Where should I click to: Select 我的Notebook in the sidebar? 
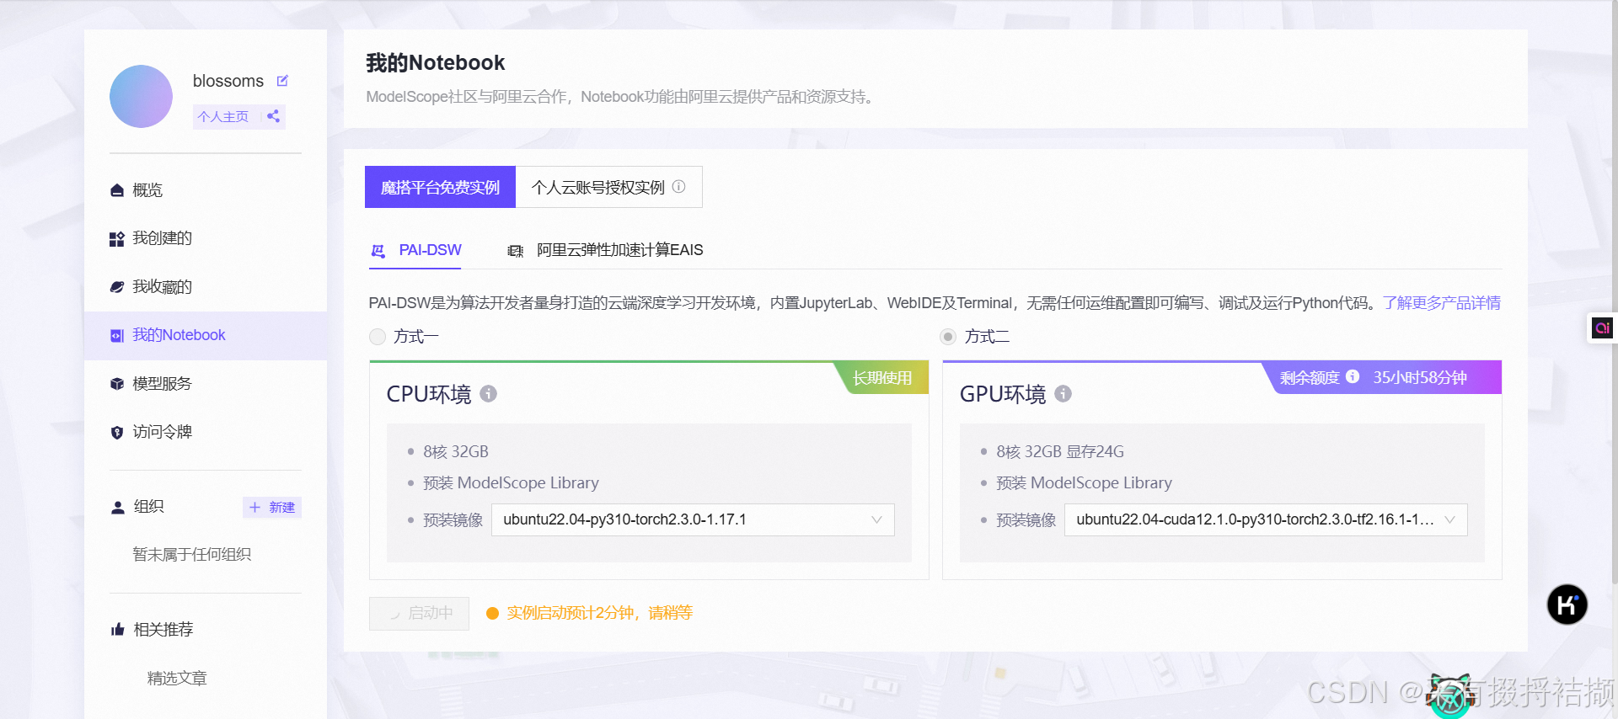(x=206, y=335)
